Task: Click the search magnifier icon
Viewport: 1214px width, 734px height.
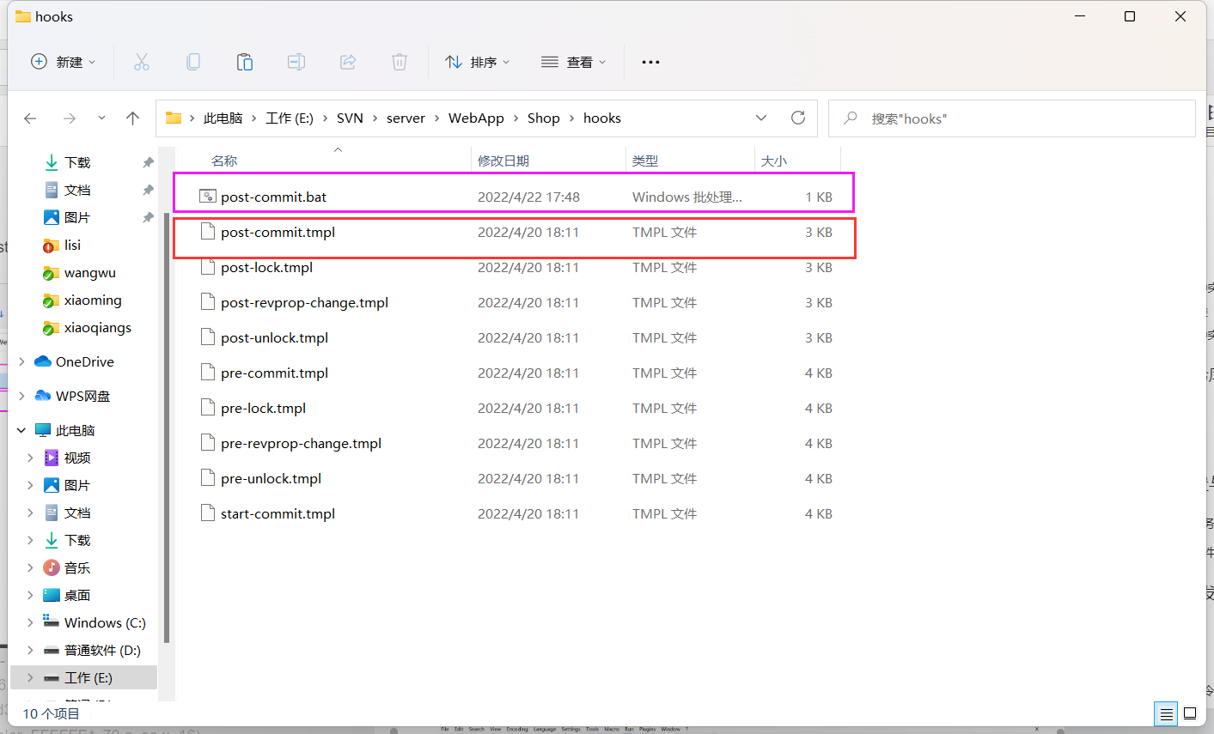Action: pyautogui.click(x=851, y=118)
